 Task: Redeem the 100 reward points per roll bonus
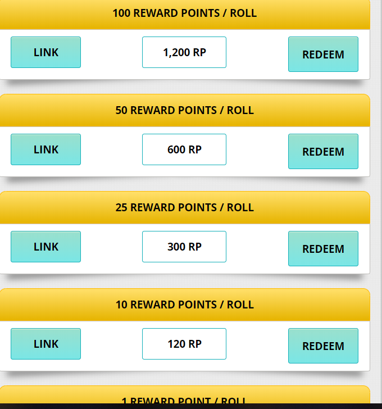click(323, 54)
